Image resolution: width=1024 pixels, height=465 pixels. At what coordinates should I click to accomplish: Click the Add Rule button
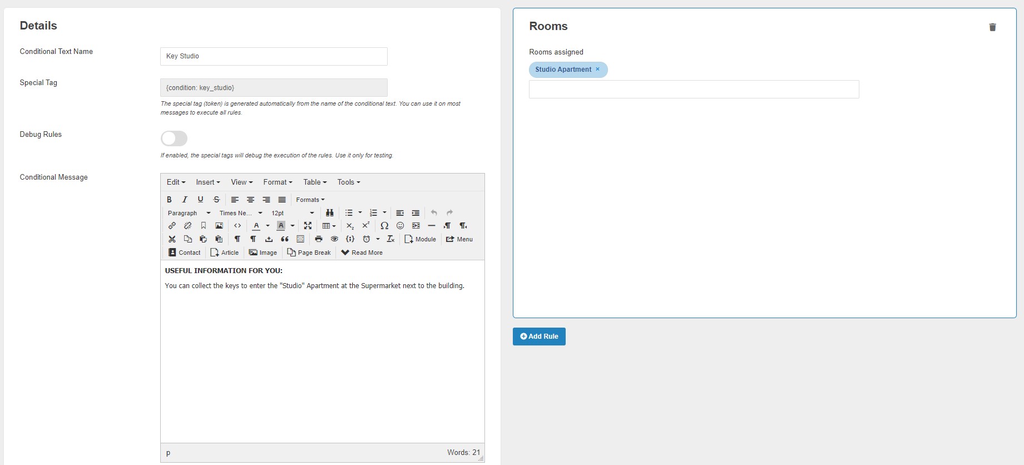pos(539,337)
